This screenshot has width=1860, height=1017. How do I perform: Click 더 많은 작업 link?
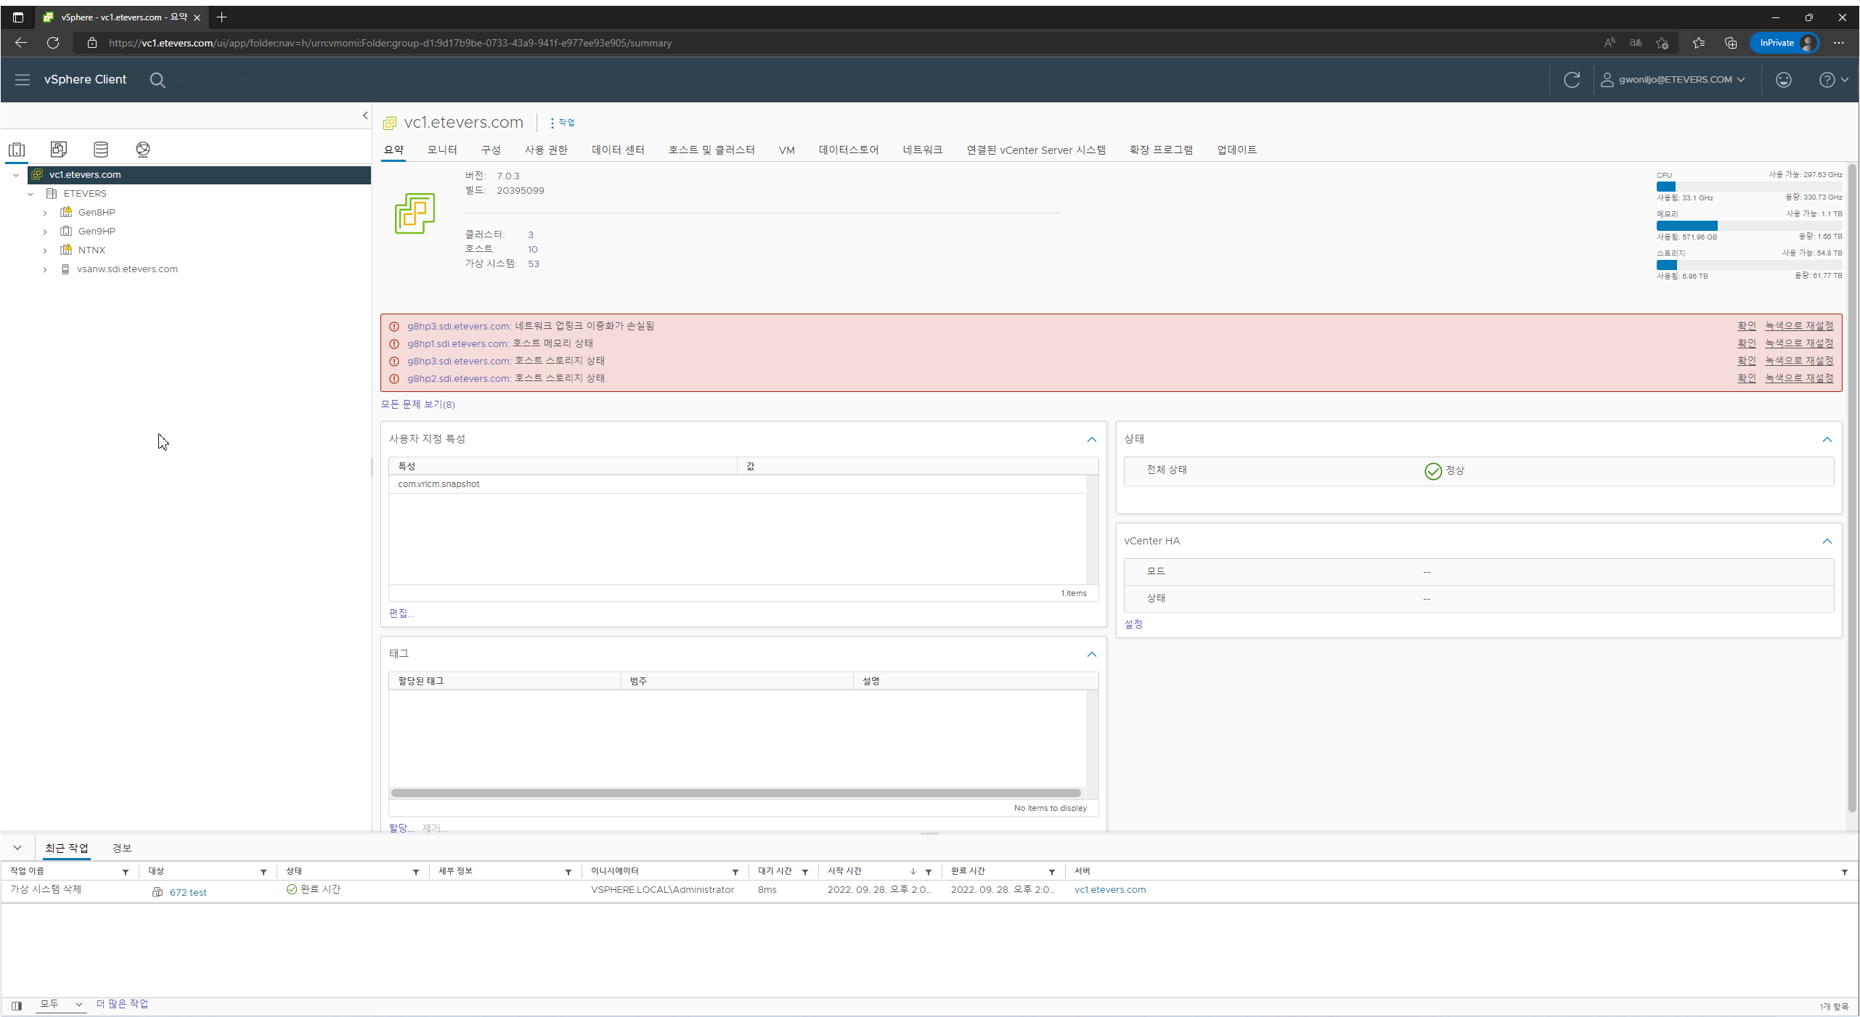coord(122,1005)
